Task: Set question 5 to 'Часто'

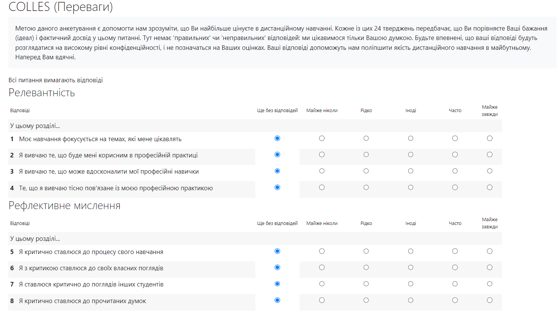Action: (455, 251)
